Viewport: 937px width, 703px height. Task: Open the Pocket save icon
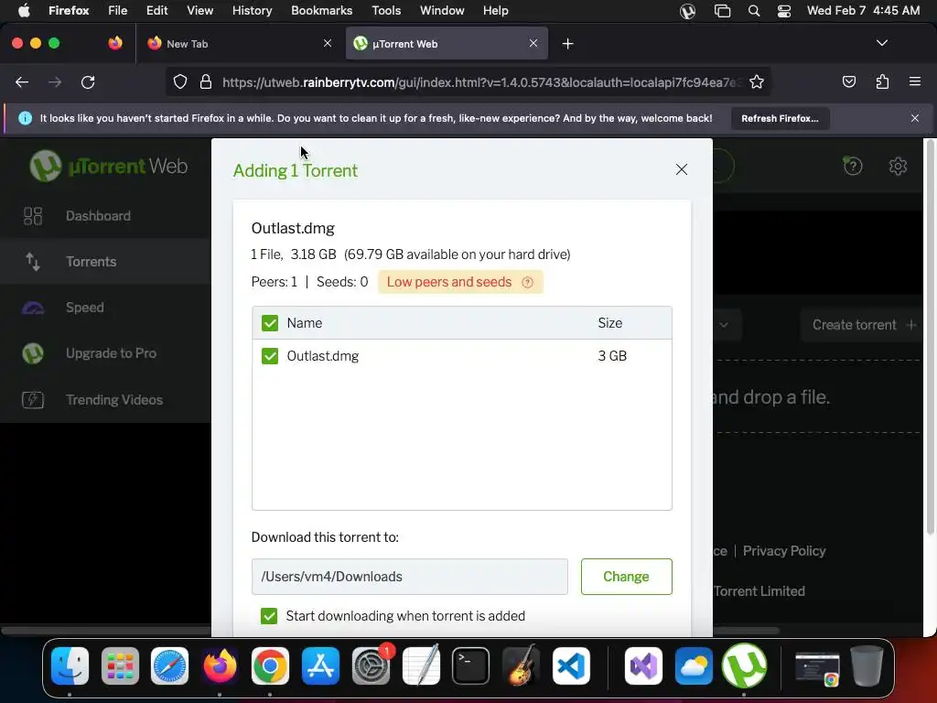[x=848, y=81]
